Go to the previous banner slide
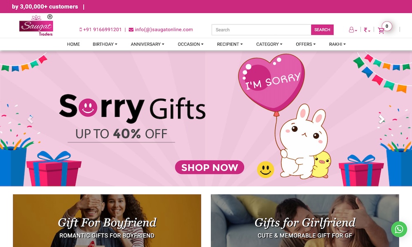This screenshot has width=412, height=247. pyautogui.click(x=30, y=119)
